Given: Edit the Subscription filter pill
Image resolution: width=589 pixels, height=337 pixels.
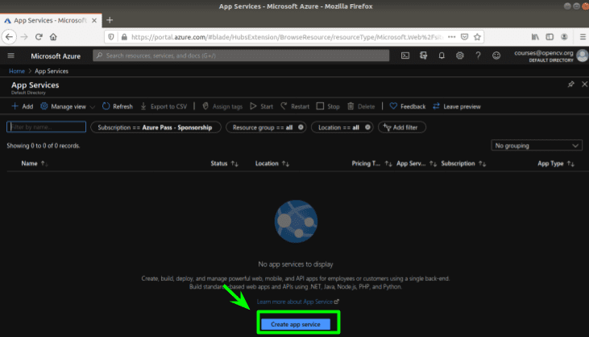Looking at the screenshot, I should pos(156,127).
